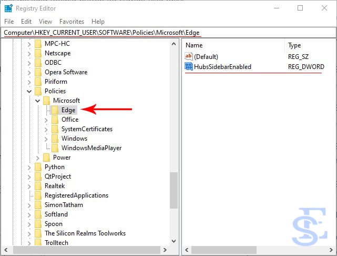
Task: Expand the Opera Software key
Action: click(29, 73)
